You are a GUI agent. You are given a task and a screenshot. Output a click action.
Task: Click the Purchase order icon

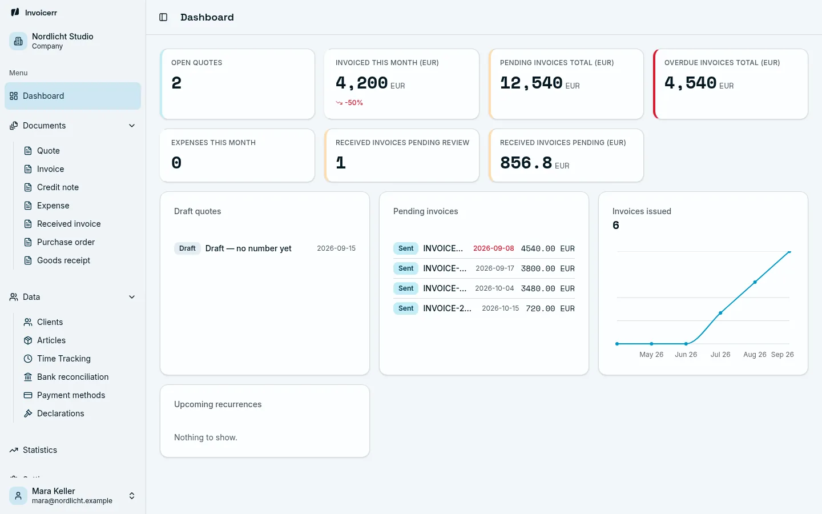[28, 242]
